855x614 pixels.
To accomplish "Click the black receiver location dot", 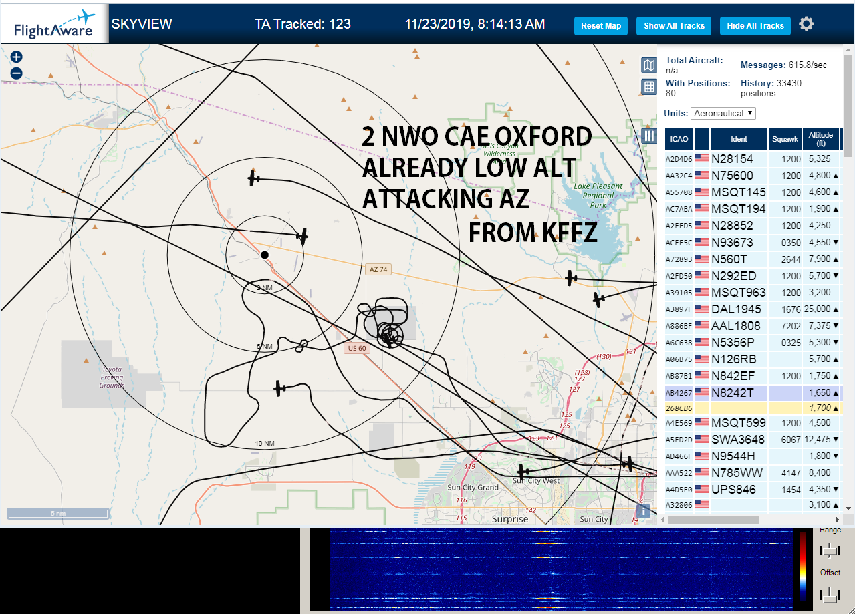I will click(x=265, y=255).
